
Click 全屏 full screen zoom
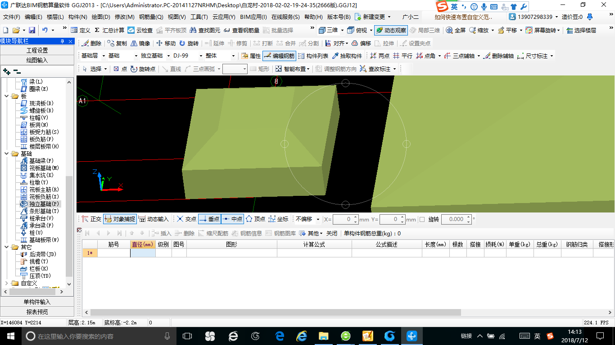456,30
